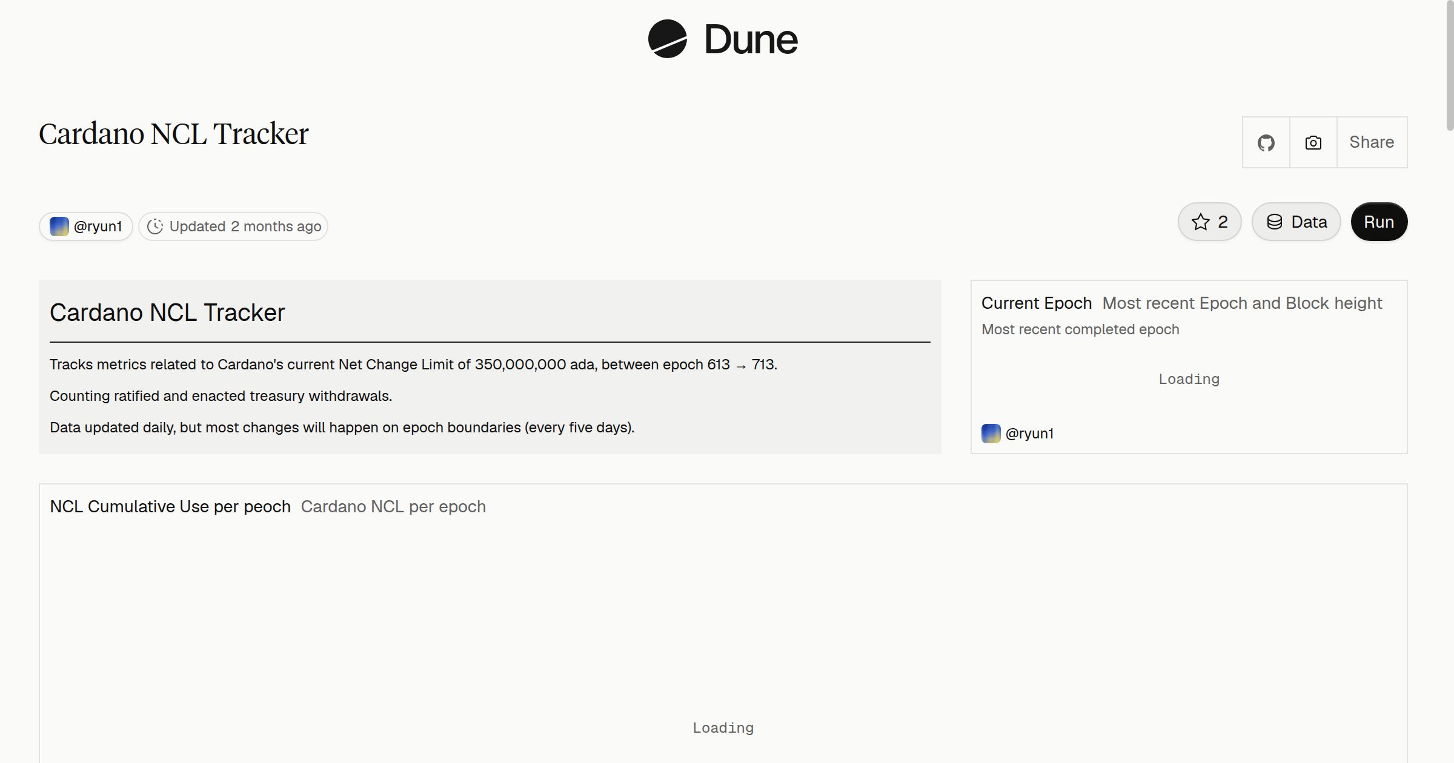The image size is (1454, 763).
Task: Click the 'Cardano NCL Tracker' text widget heading
Action: pyautogui.click(x=167, y=312)
